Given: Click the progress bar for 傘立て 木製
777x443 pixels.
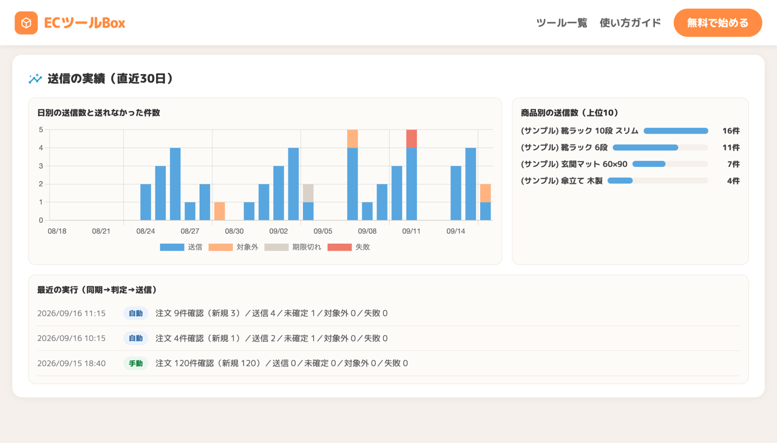Looking at the screenshot, I should [658, 181].
